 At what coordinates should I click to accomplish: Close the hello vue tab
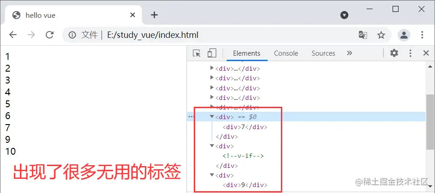pos(133,15)
